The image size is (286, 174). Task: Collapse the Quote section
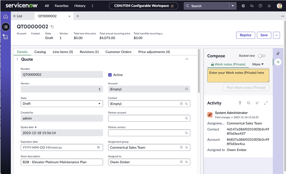click(187, 59)
